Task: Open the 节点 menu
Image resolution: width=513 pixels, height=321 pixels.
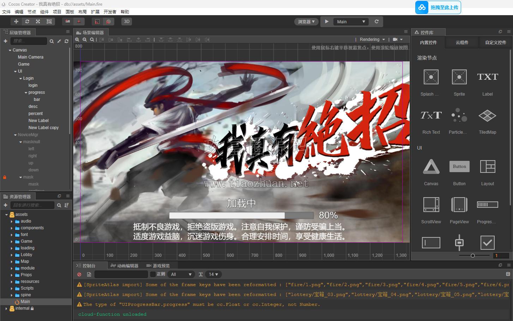Action: click(x=32, y=12)
